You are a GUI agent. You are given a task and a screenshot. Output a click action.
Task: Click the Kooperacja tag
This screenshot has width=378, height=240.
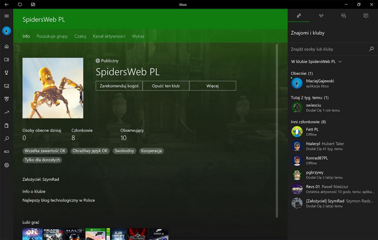click(152, 151)
